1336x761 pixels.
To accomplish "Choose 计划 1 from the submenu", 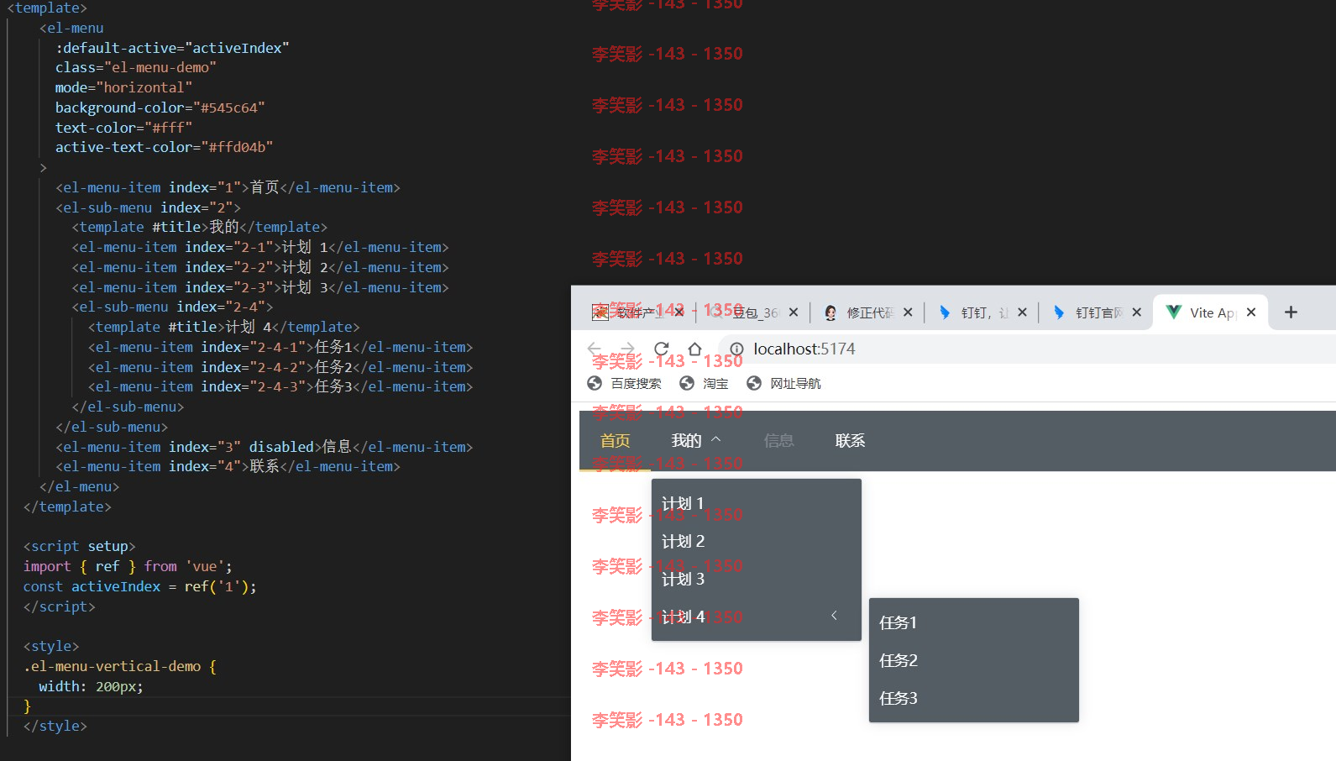I will tap(757, 503).
